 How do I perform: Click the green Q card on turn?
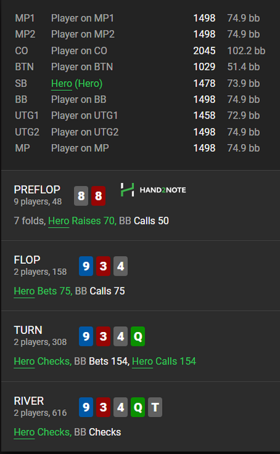(x=137, y=337)
